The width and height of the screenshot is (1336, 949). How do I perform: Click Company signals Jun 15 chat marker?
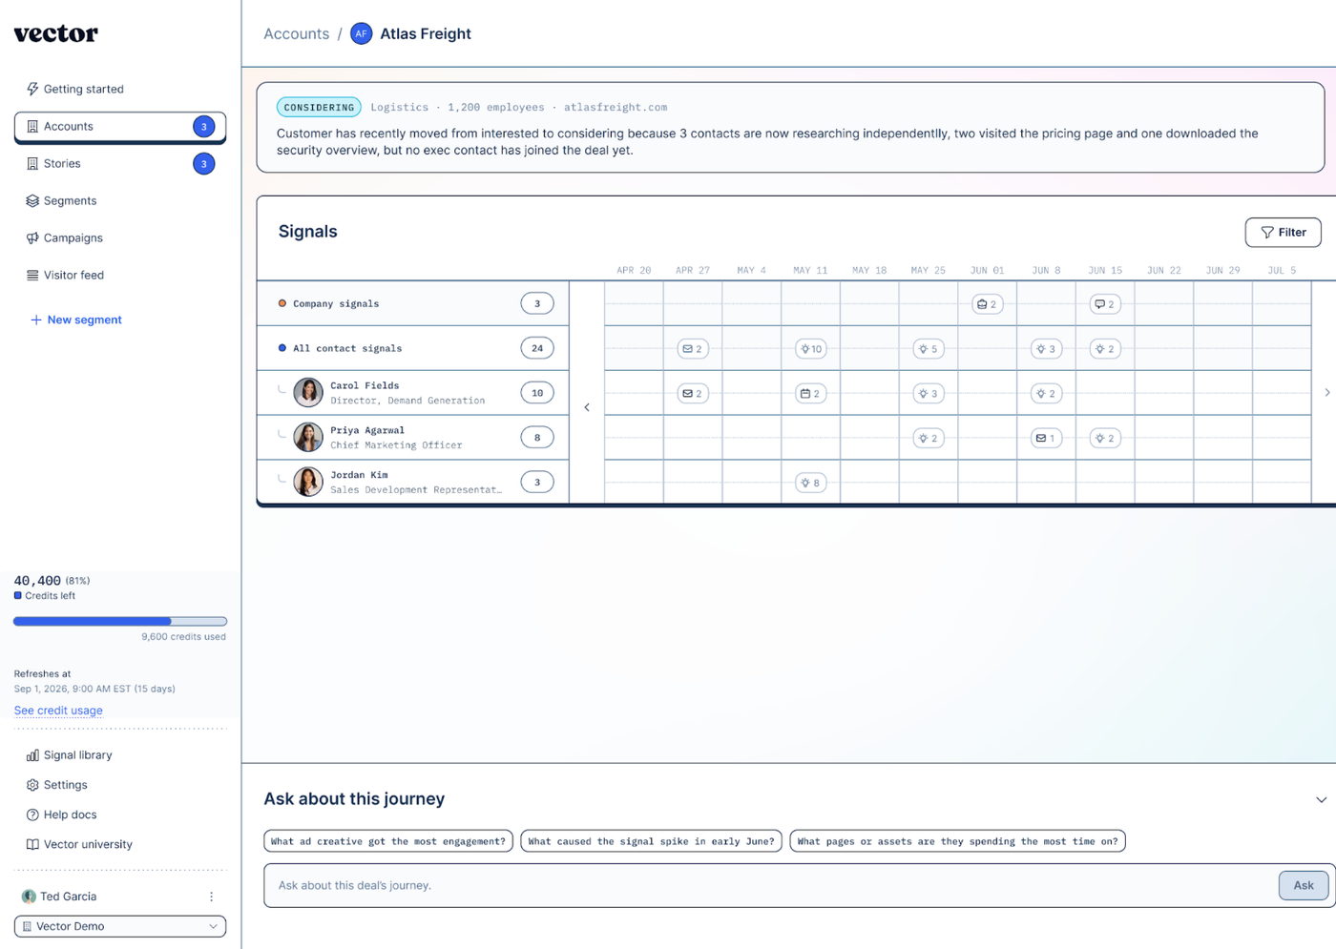(1105, 304)
